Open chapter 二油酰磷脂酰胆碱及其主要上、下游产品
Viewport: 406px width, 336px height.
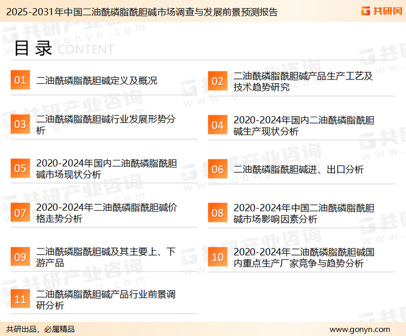[x=106, y=257]
